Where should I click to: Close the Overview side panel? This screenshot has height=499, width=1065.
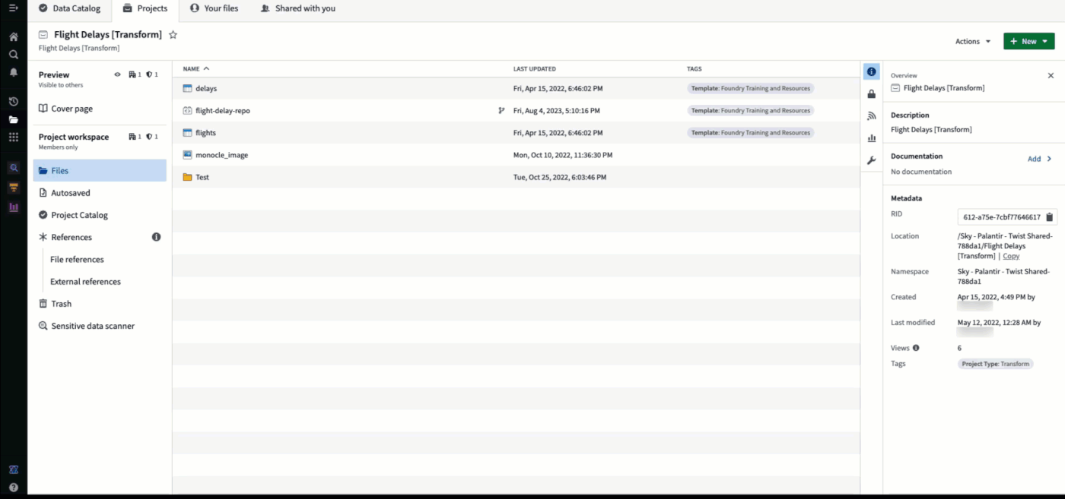click(1051, 76)
